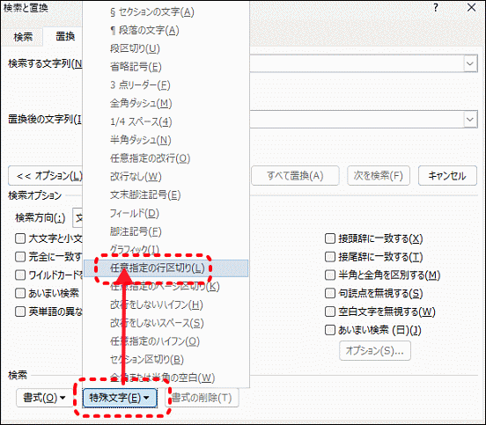The width and height of the screenshot is (486, 425).
Task: Close the 検索と置換 dialog
Action: coord(471,7)
